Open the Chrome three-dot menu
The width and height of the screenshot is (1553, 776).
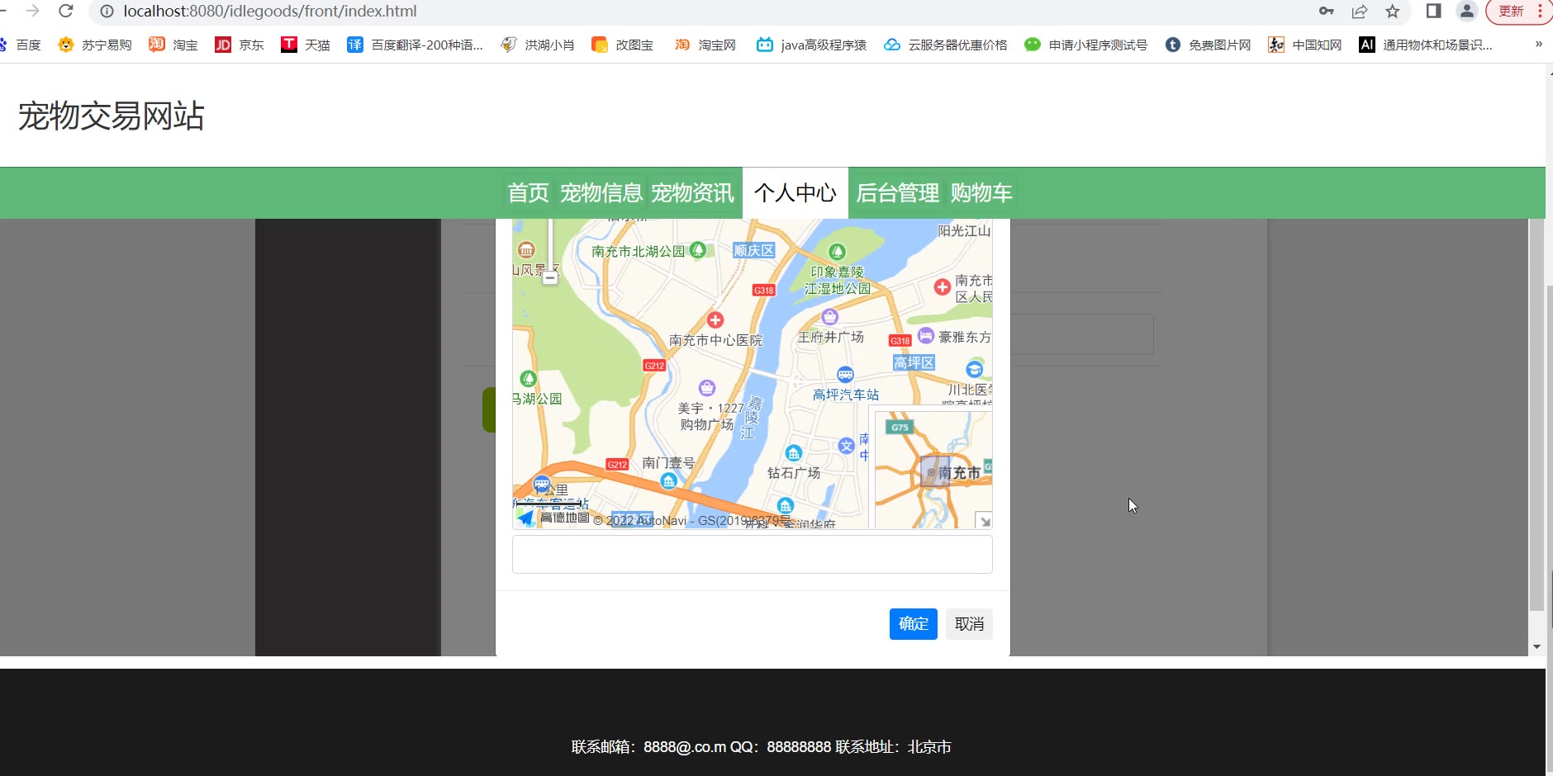coord(1540,12)
